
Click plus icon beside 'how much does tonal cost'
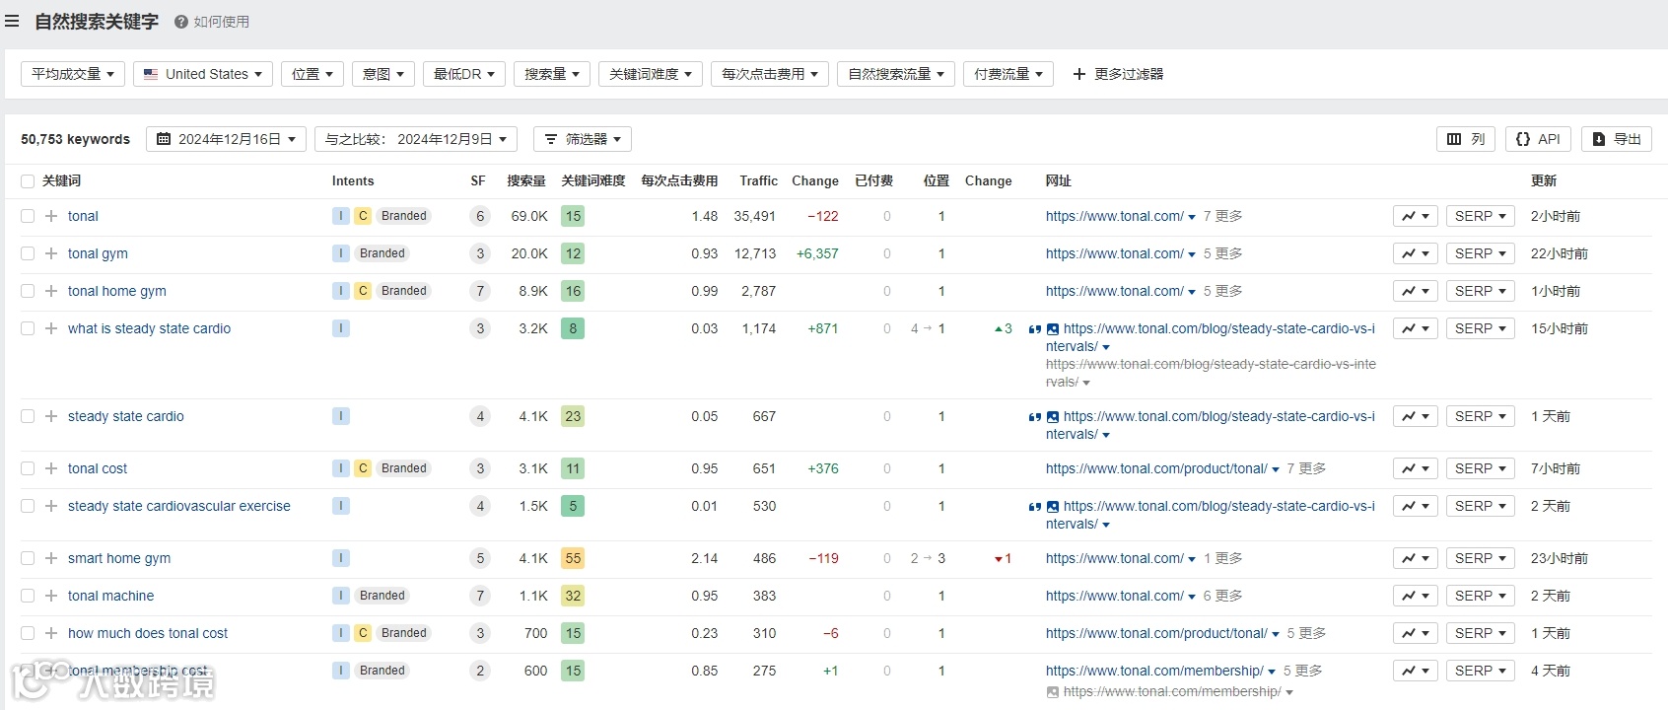tap(51, 633)
